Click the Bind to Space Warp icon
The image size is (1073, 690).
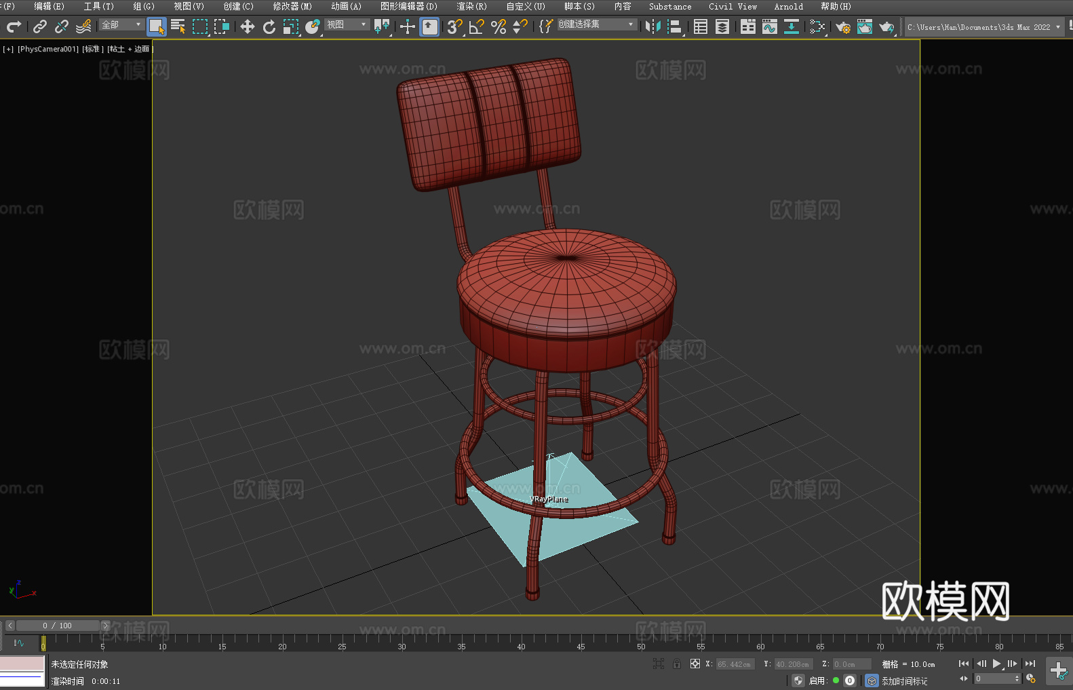(x=83, y=26)
